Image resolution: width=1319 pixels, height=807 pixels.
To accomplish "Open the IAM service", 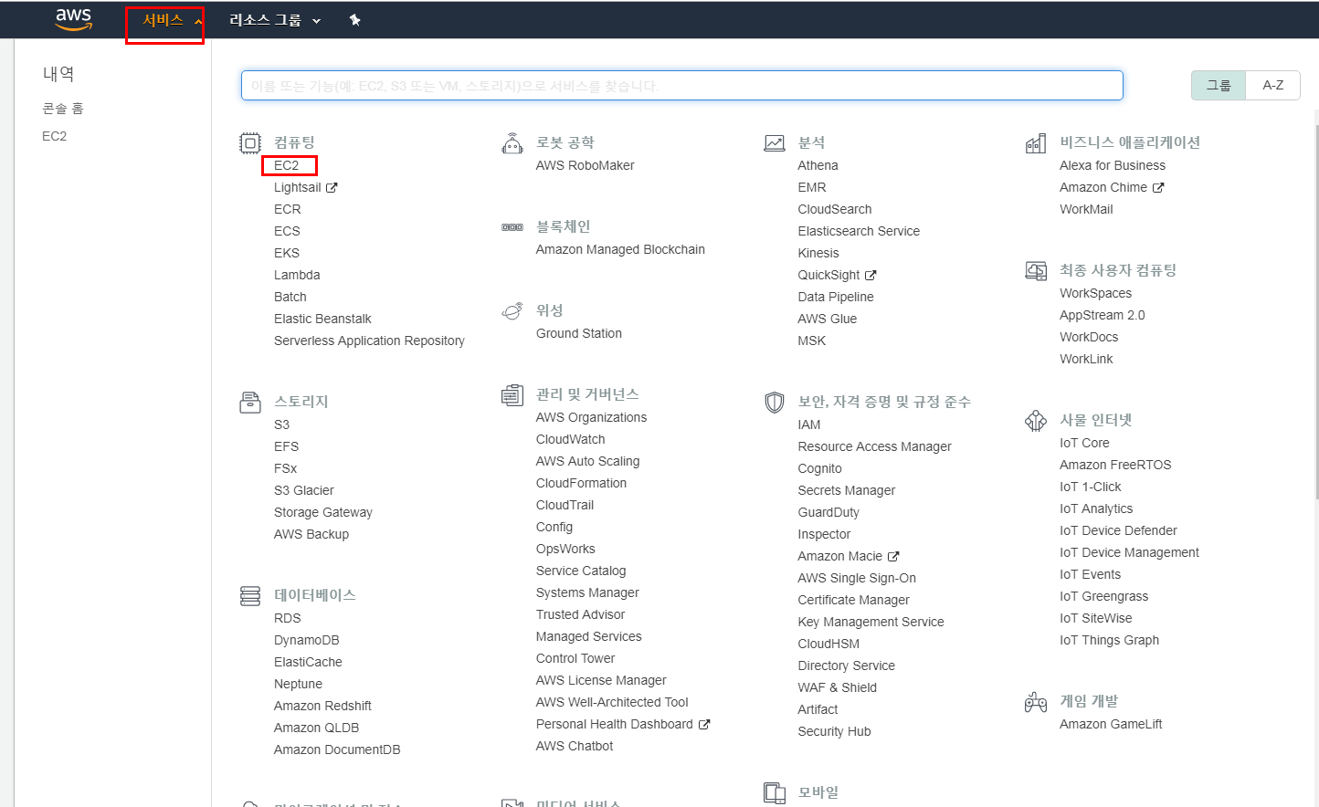I will click(x=809, y=424).
